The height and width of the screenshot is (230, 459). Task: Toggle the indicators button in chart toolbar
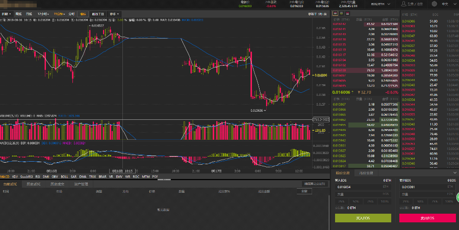(x=83, y=14)
